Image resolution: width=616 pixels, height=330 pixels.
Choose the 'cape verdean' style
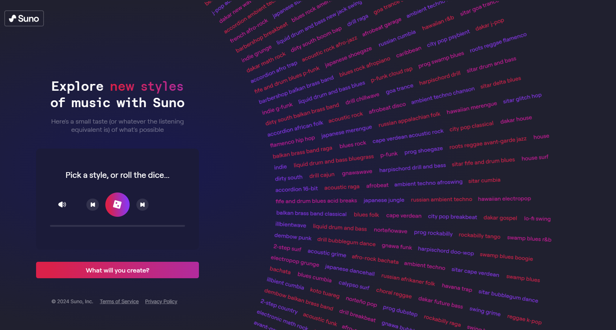coord(404,216)
